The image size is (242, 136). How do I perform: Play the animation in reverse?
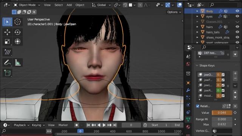coord(99,125)
